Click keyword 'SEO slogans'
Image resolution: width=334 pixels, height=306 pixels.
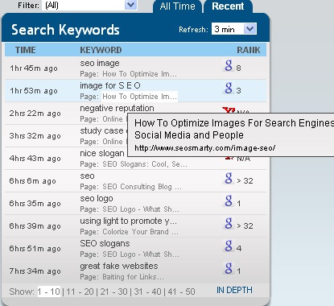click(x=105, y=243)
